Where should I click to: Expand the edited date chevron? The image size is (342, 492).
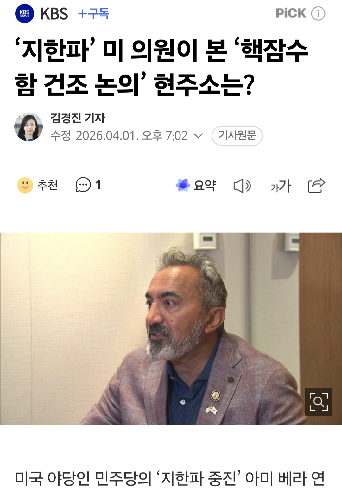click(198, 136)
